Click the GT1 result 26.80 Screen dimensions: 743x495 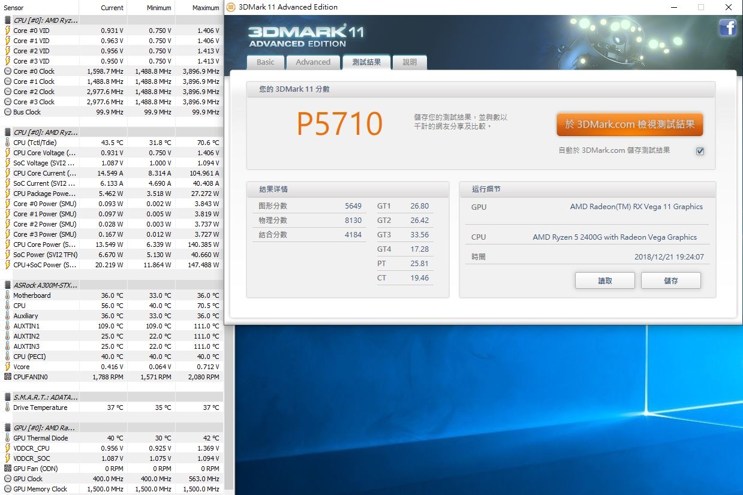pos(420,206)
